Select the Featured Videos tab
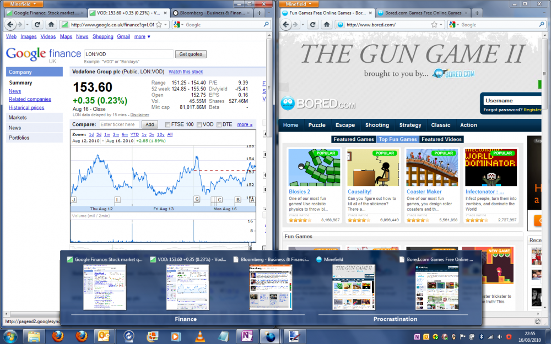Viewport: 551px width, 344px height. (x=441, y=139)
